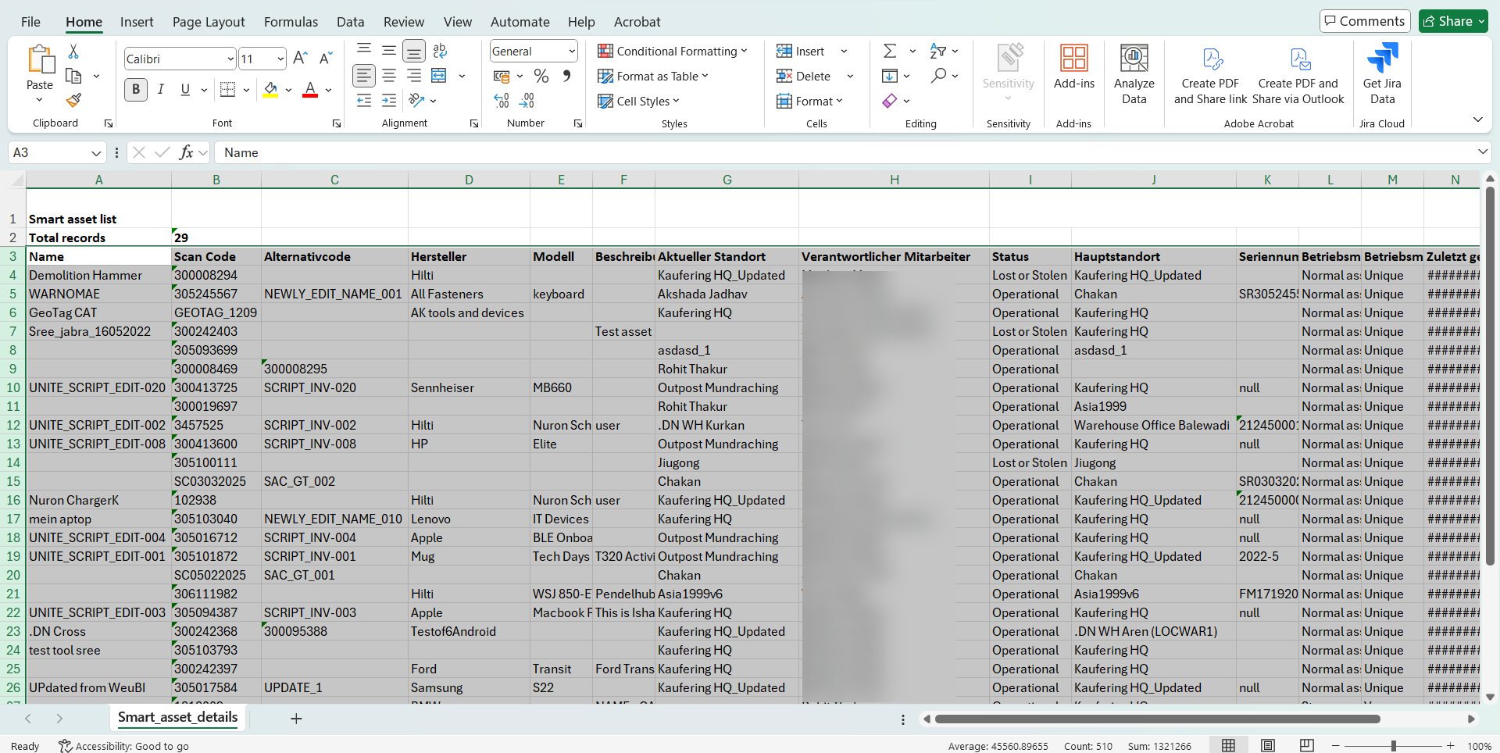Switch to the Formulas tab
This screenshot has height=753, width=1500.
pyautogui.click(x=291, y=22)
